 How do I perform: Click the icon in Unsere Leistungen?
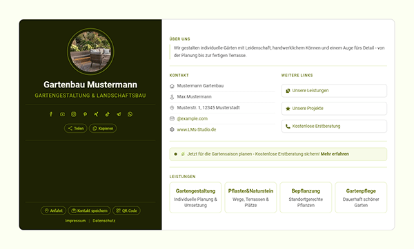(288, 91)
